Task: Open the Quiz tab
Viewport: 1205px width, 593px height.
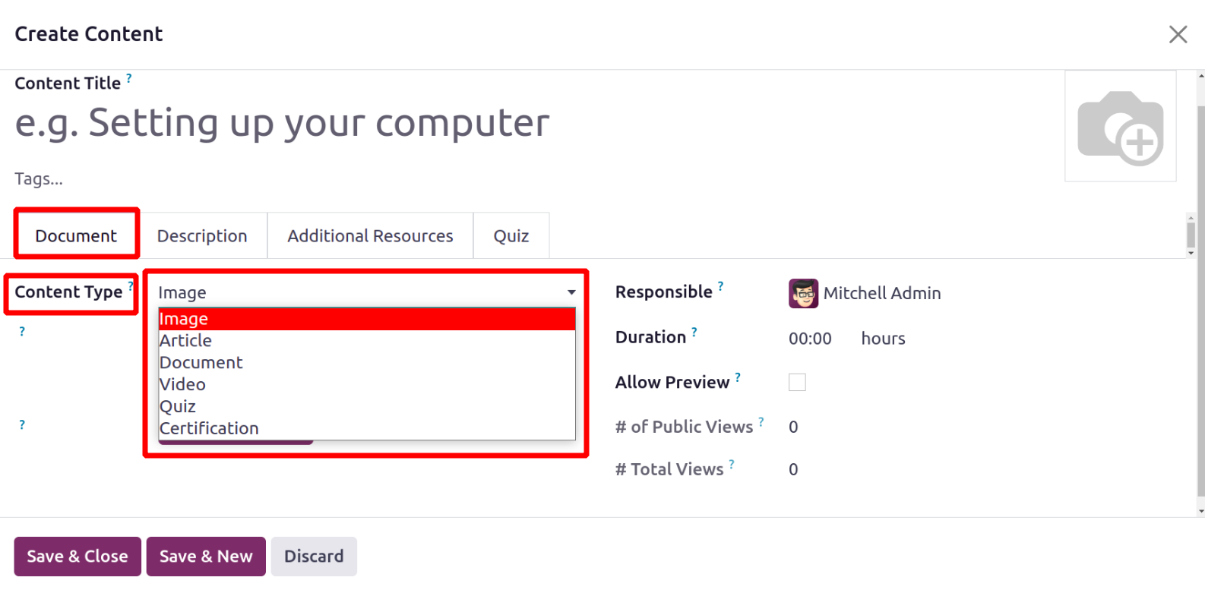Action: (511, 236)
